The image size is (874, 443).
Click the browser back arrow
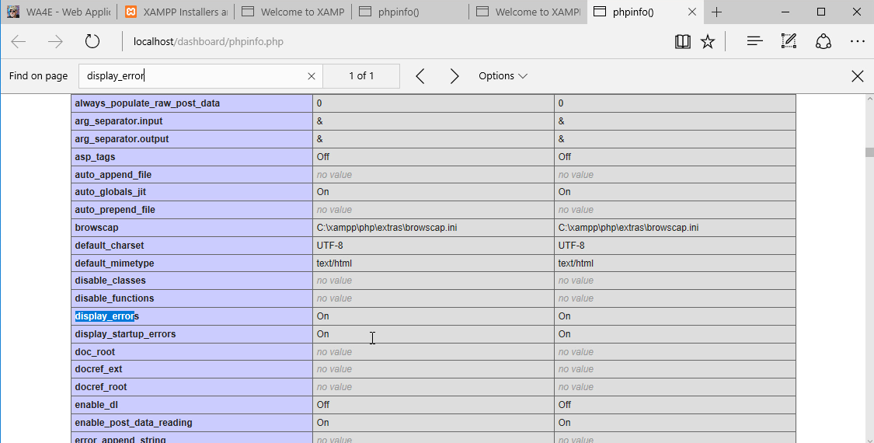(19, 42)
